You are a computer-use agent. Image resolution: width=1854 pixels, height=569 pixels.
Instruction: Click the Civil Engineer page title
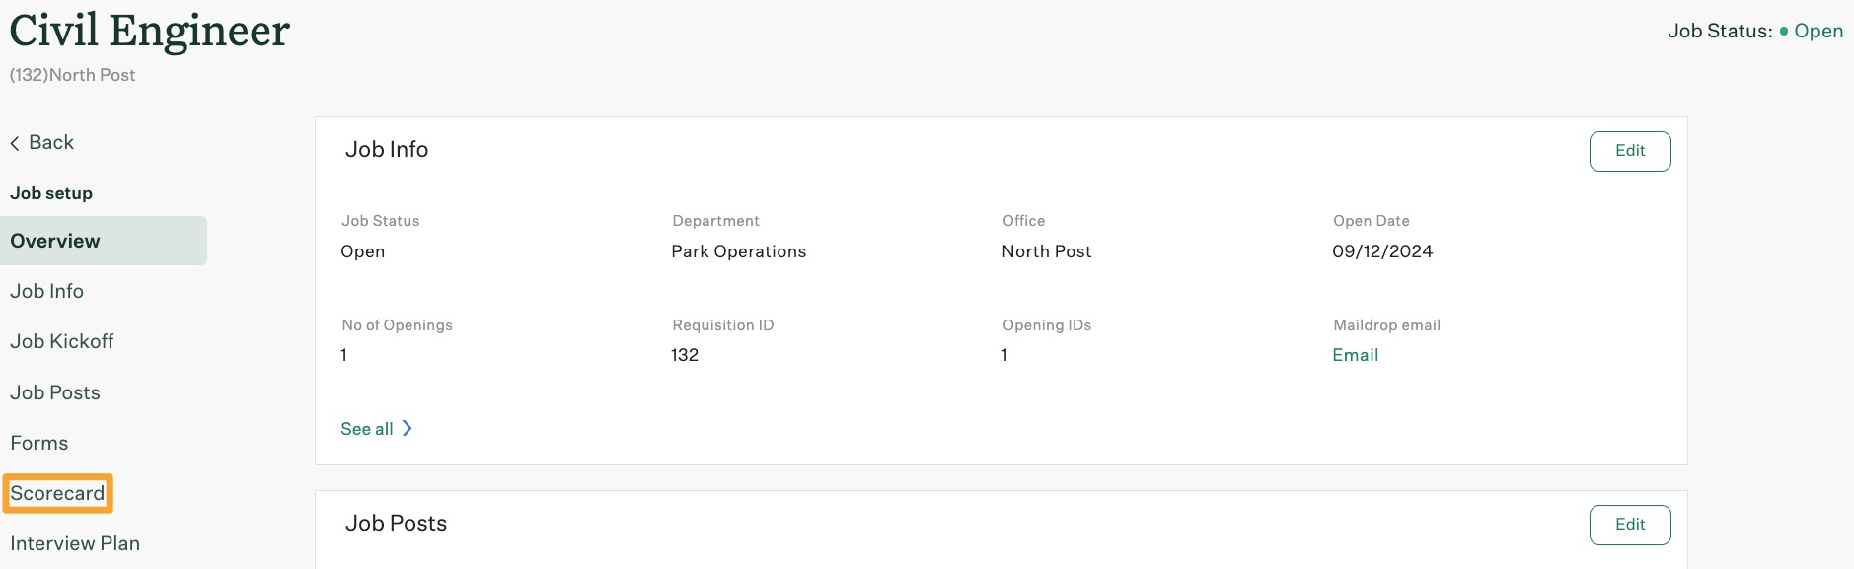[150, 32]
